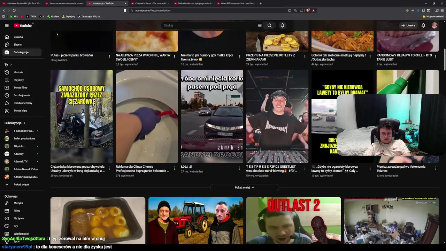
Task: Open the notifications bell
Action: tap(423, 25)
